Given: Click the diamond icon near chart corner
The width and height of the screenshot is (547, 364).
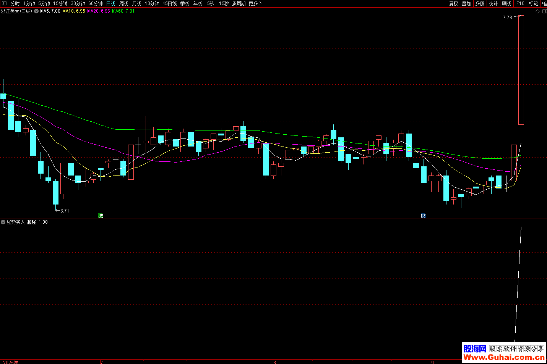Looking at the screenshot, I should 537,11.
